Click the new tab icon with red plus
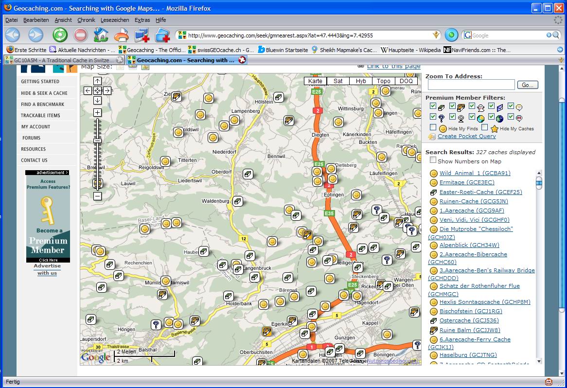567x388 pixels. [x=163, y=35]
